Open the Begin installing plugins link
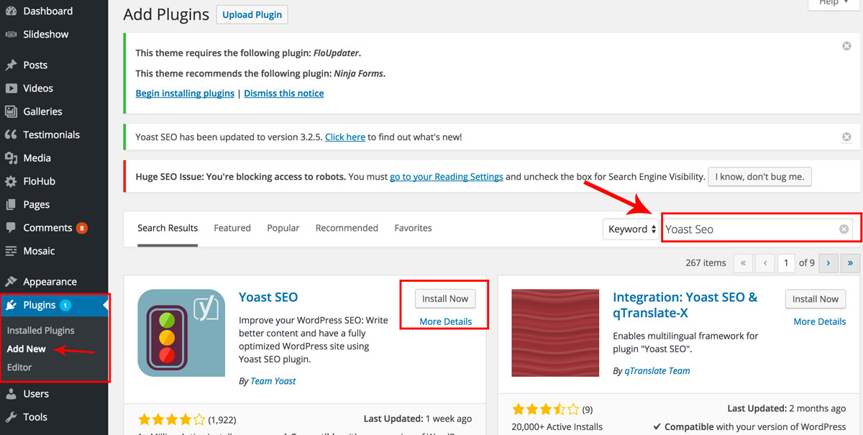 pos(185,93)
